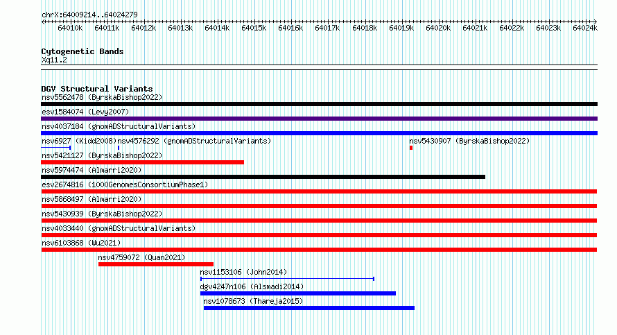The width and height of the screenshot is (617, 335).
Task: Click the Cytogenetic Bands track title
Action: [82, 51]
